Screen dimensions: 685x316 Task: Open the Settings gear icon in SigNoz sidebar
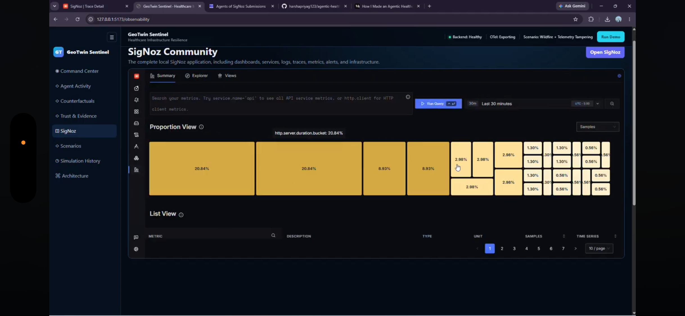click(x=136, y=249)
